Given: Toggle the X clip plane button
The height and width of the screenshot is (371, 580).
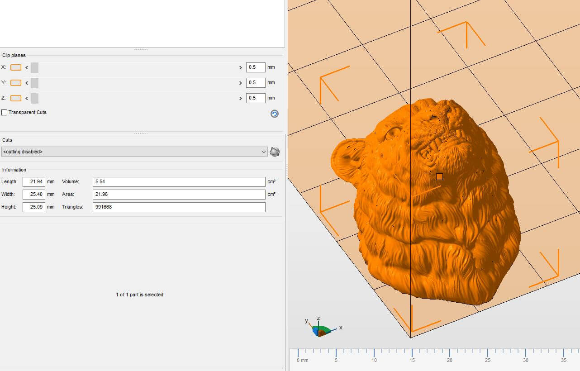Looking at the screenshot, I should tap(16, 67).
